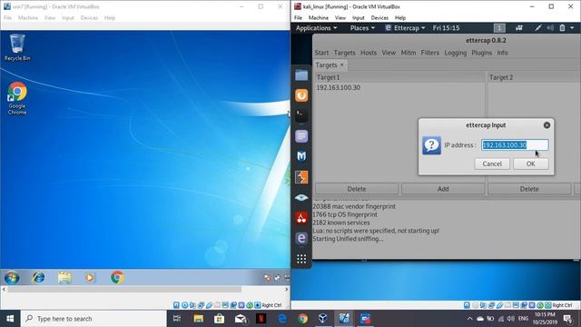The height and width of the screenshot is (327, 581).
Task: Expand the Kali Places menu
Action: coord(362,28)
